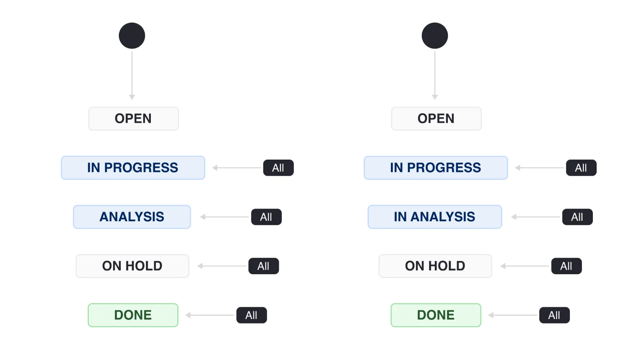632x355 pixels.
Task: Select the left workflow's IN PROGRESS status
Action: pyautogui.click(x=133, y=168)
